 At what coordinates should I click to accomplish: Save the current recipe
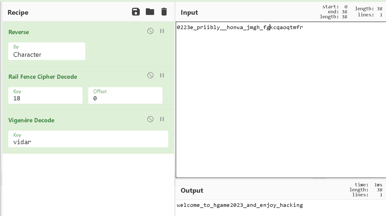(x=136, y=12)
